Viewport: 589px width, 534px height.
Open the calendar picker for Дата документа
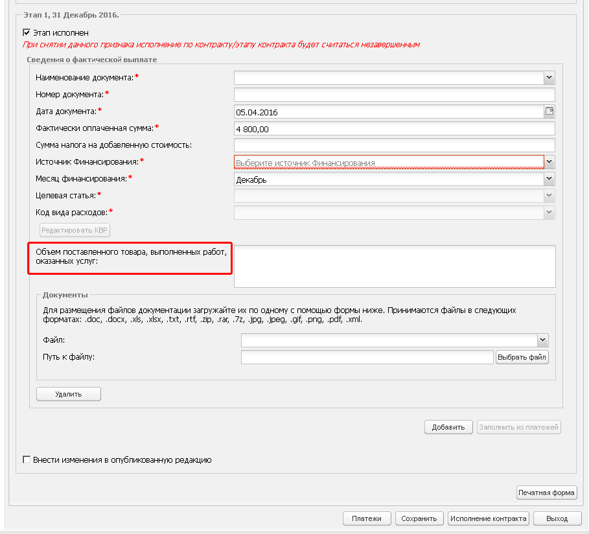coord(549,111)
